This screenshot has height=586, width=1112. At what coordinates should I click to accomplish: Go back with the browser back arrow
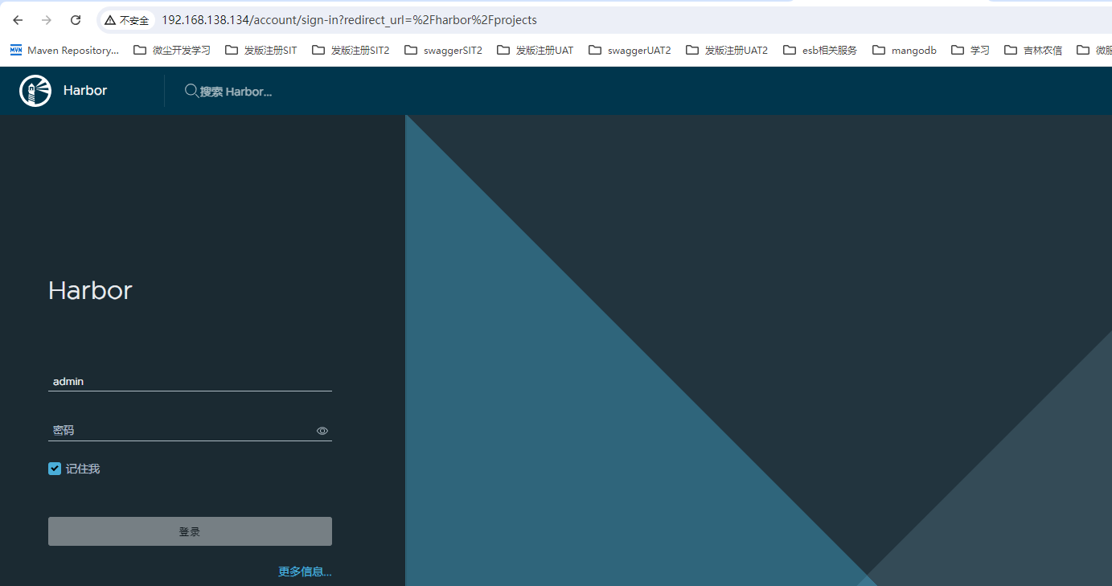pyautogui.click(x=18, y=20)
